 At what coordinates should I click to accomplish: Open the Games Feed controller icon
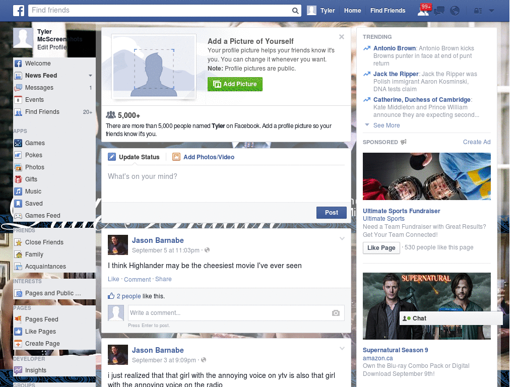pos(18,216)
